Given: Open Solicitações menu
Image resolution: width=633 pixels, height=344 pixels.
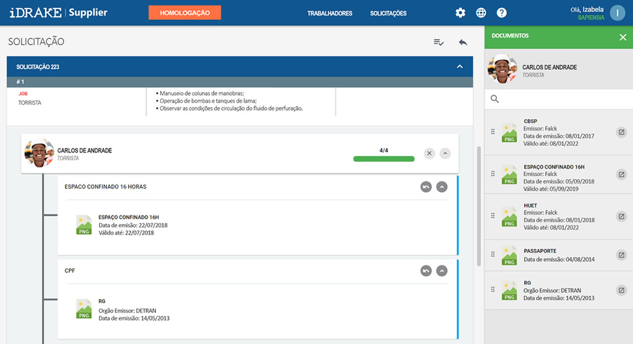Looking at the screenshot, I should 388,14.
